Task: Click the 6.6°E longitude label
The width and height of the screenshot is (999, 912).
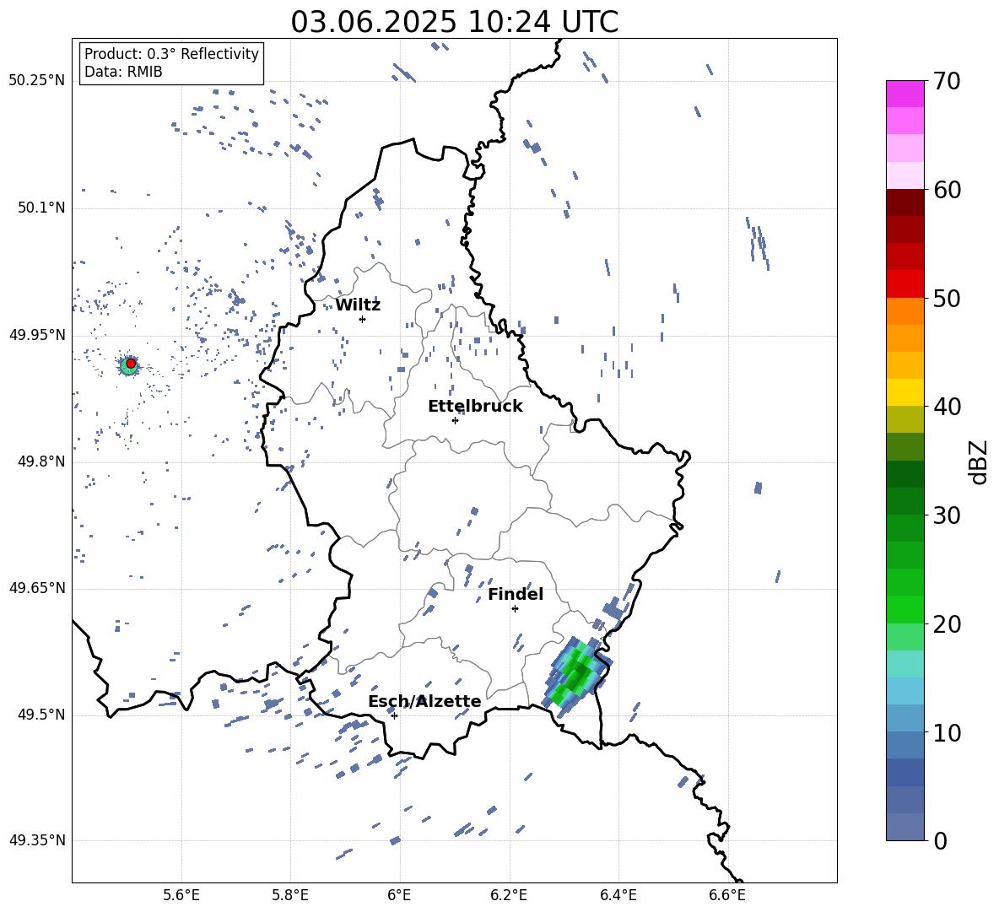Action: [727, 896]
